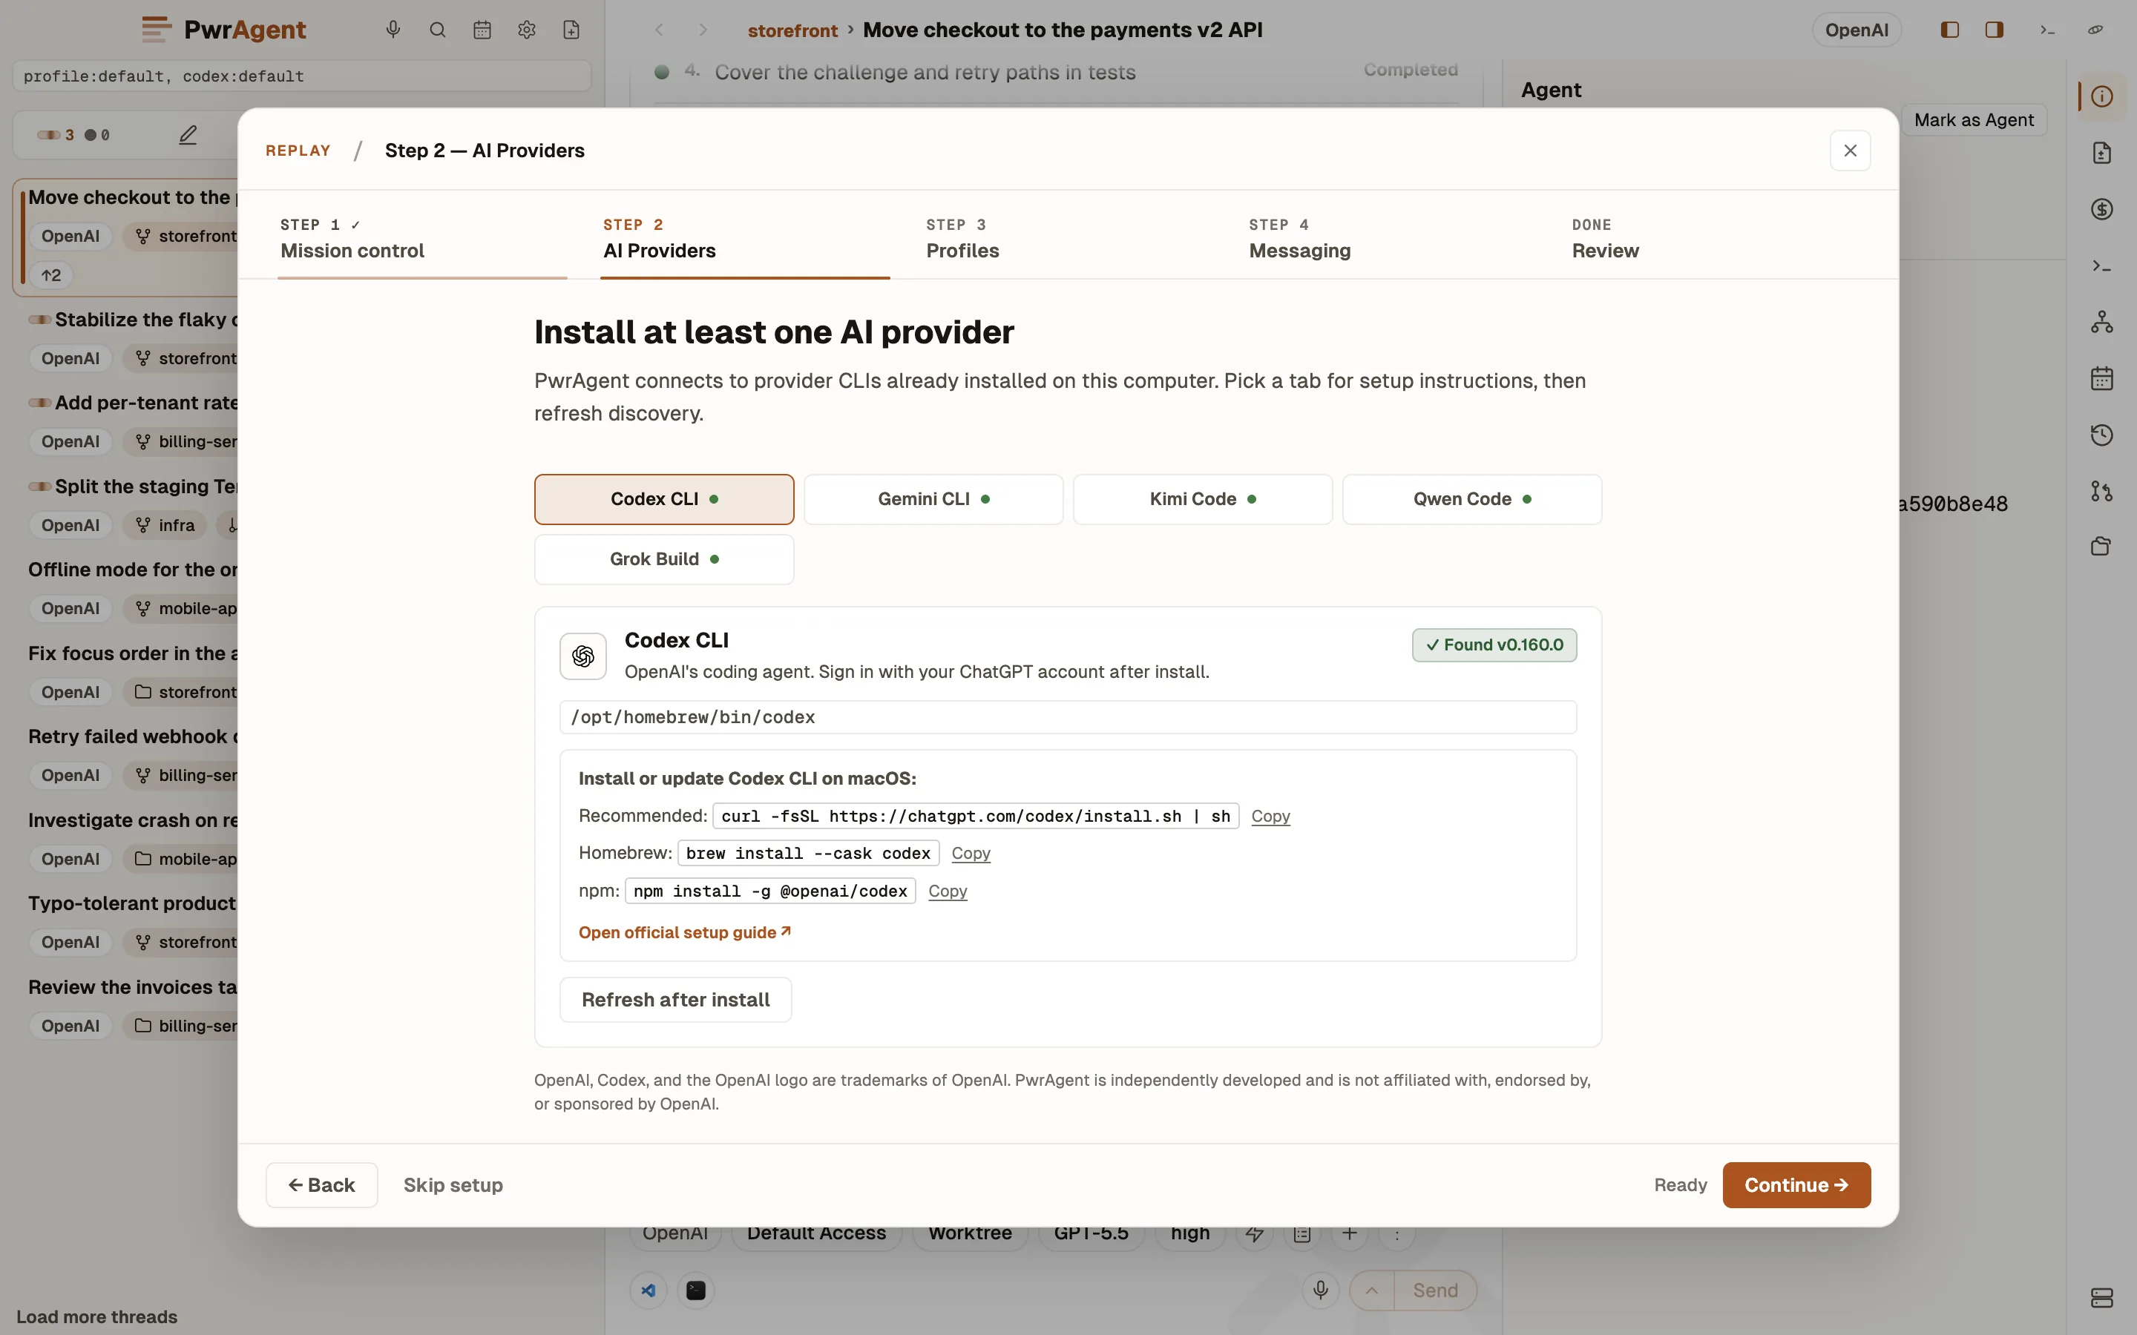Select the Grok Build provider tab
2137x1335 pixels.
click(664, 560)
